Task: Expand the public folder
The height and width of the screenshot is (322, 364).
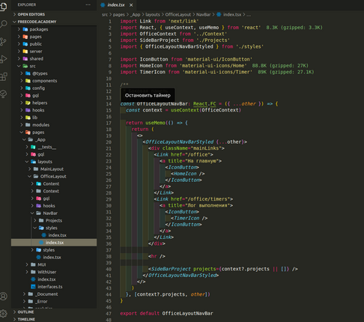Action: pyautogui.click(x=35, y=44)
